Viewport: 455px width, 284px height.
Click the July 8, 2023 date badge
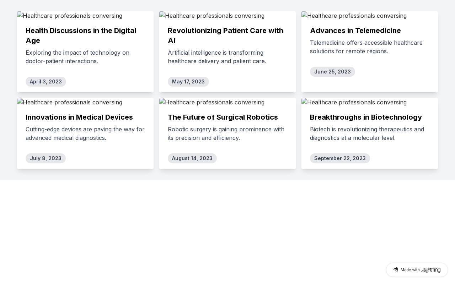point(45,158)
